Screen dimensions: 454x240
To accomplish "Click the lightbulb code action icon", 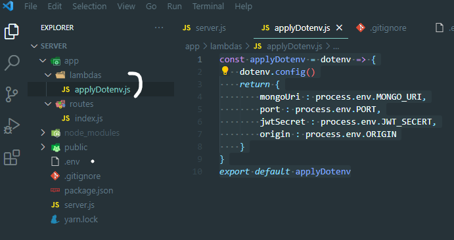I will tap(225, 70).
